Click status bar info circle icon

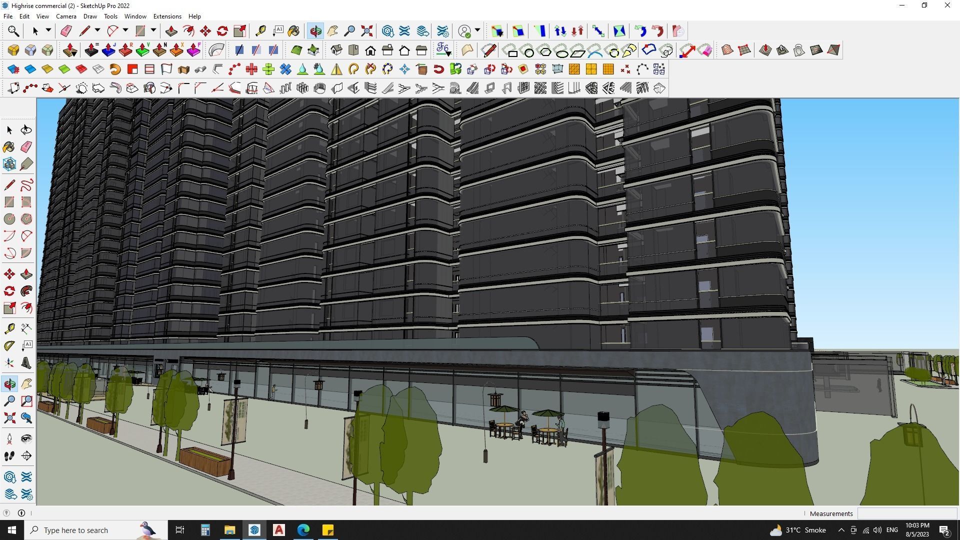coord(21,513)
